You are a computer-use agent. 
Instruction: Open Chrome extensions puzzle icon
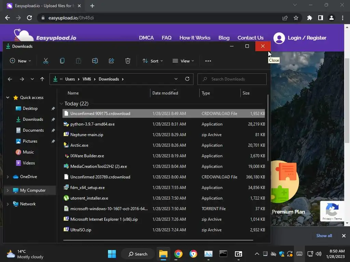(310, 18)
